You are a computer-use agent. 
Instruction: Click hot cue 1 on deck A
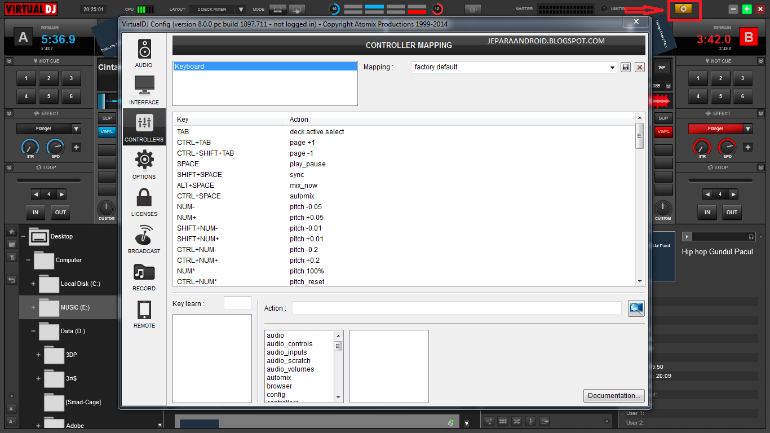[26, 78]
